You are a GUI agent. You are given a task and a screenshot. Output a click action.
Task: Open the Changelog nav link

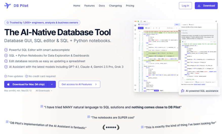click(x=115, y=6)
